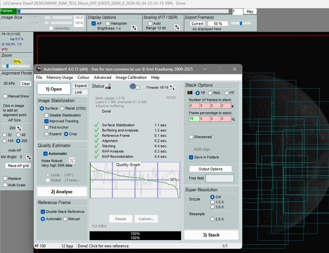Open the Image Calibration menu
The height and width of the screenshot is (253, 329).
pos(131,78)
